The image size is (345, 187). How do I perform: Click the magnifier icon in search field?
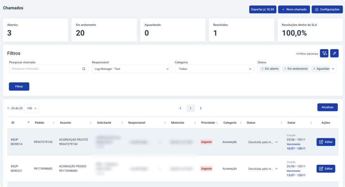point(84,69)
